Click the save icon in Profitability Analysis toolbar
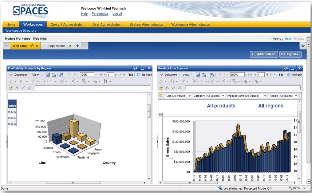This screenshot has height=193, width=312. 48,75
